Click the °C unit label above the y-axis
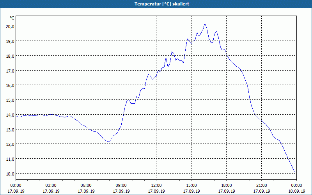Screen dimensions: 312x195 (12, 18)
